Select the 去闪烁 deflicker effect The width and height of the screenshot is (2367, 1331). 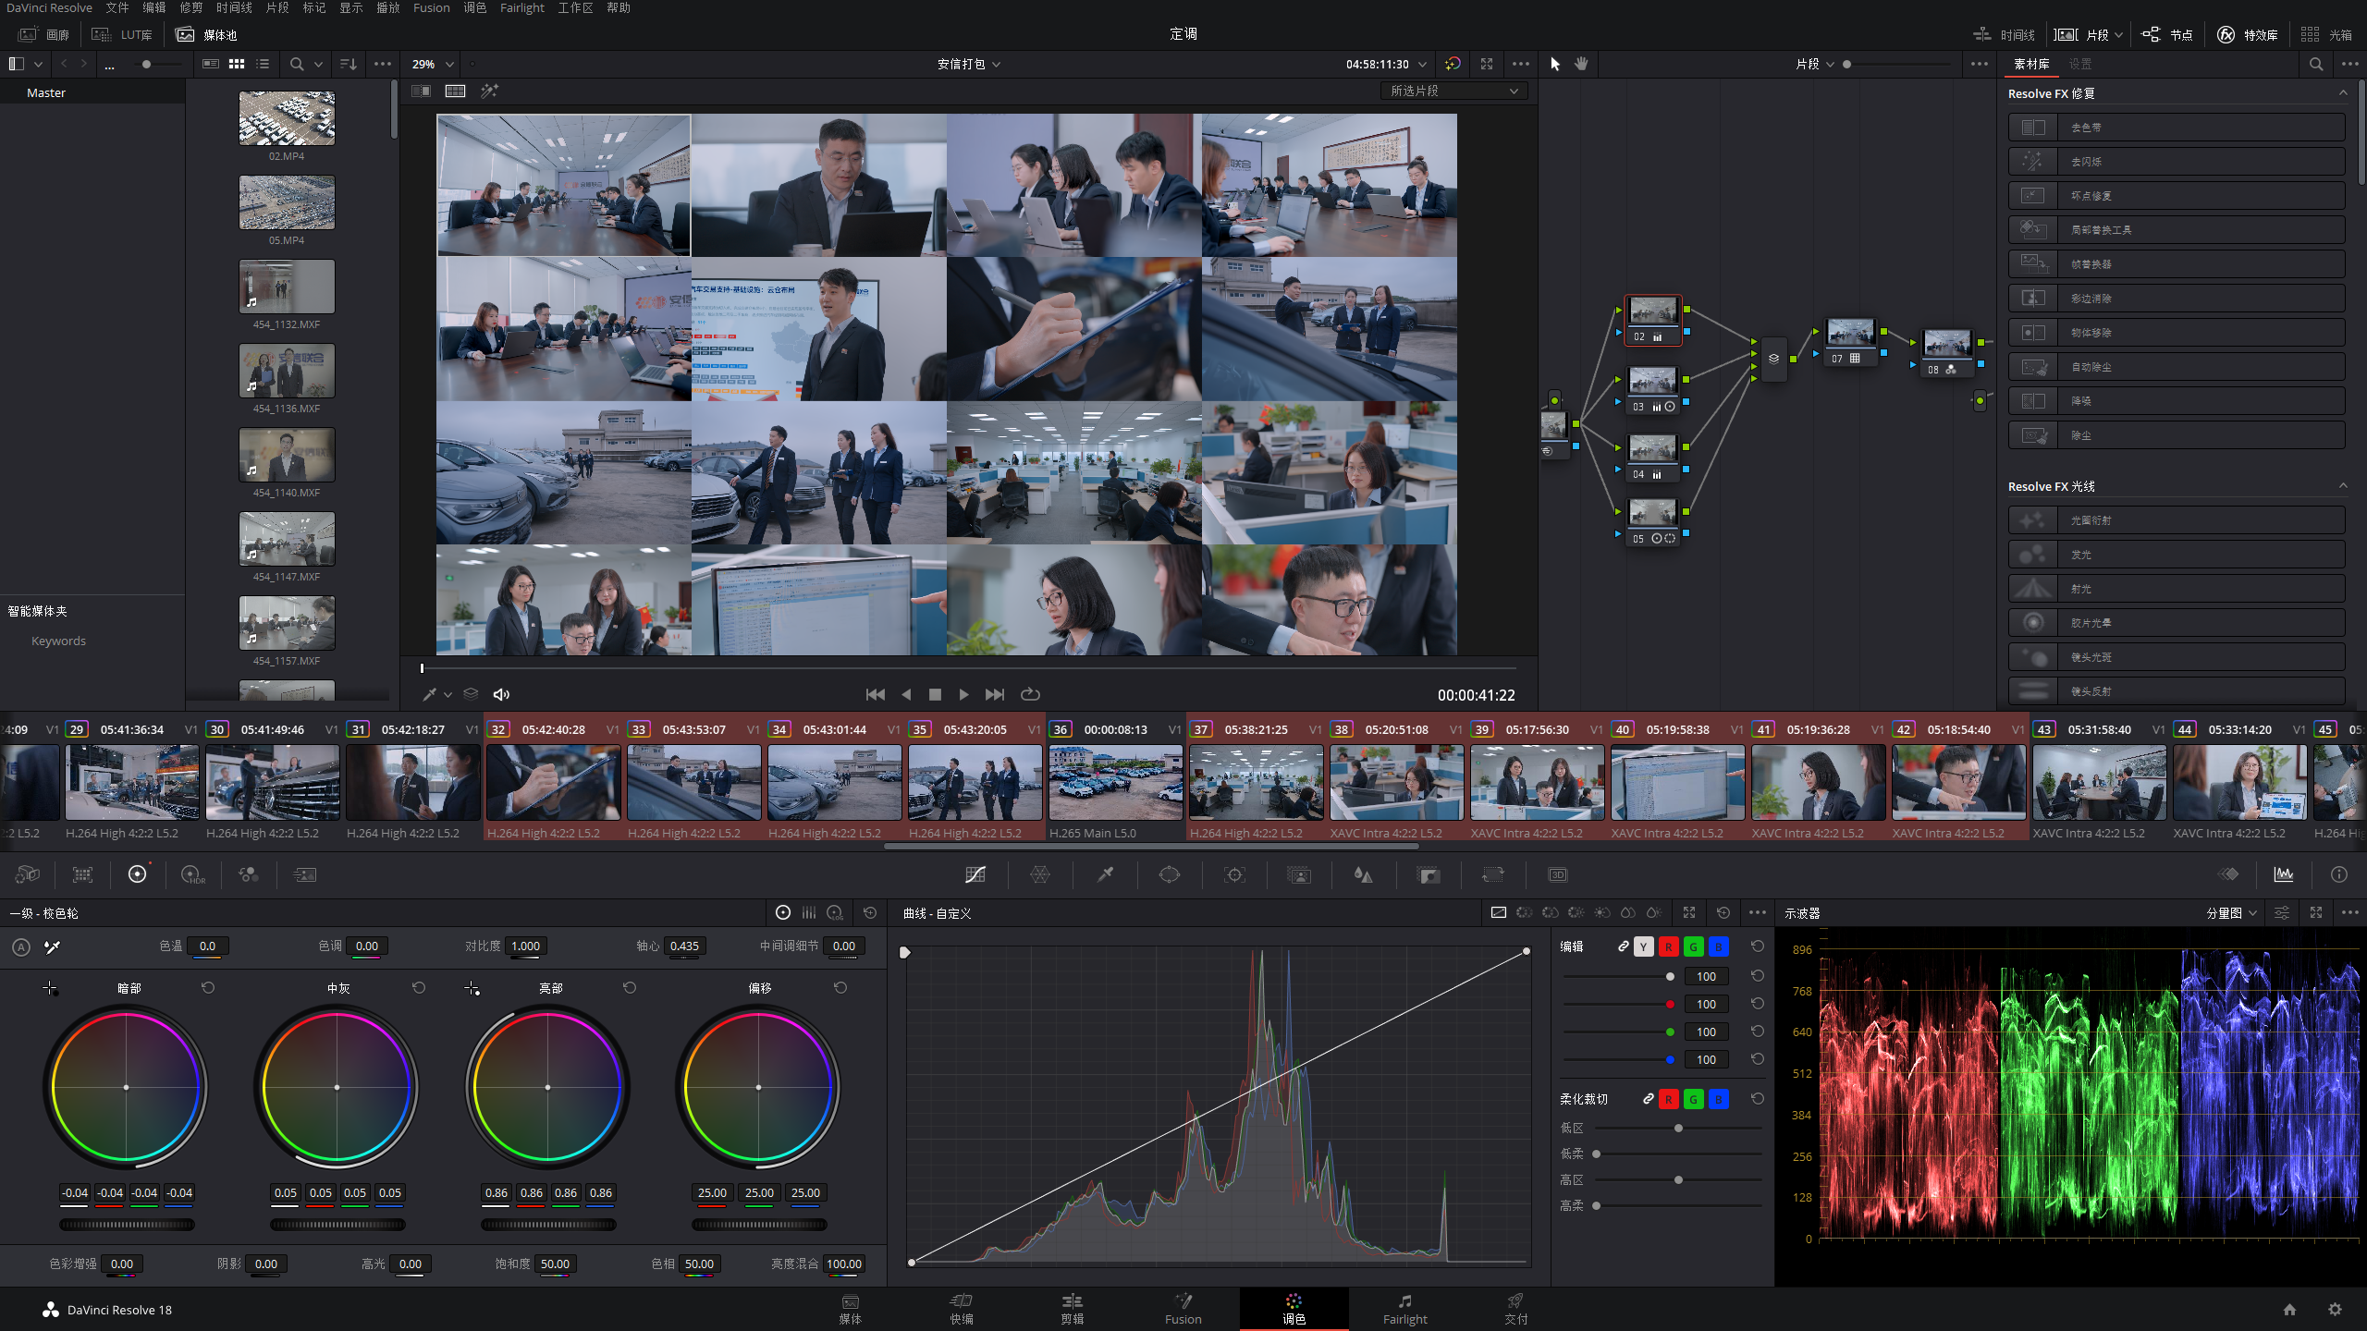(x=2177, y=162)
